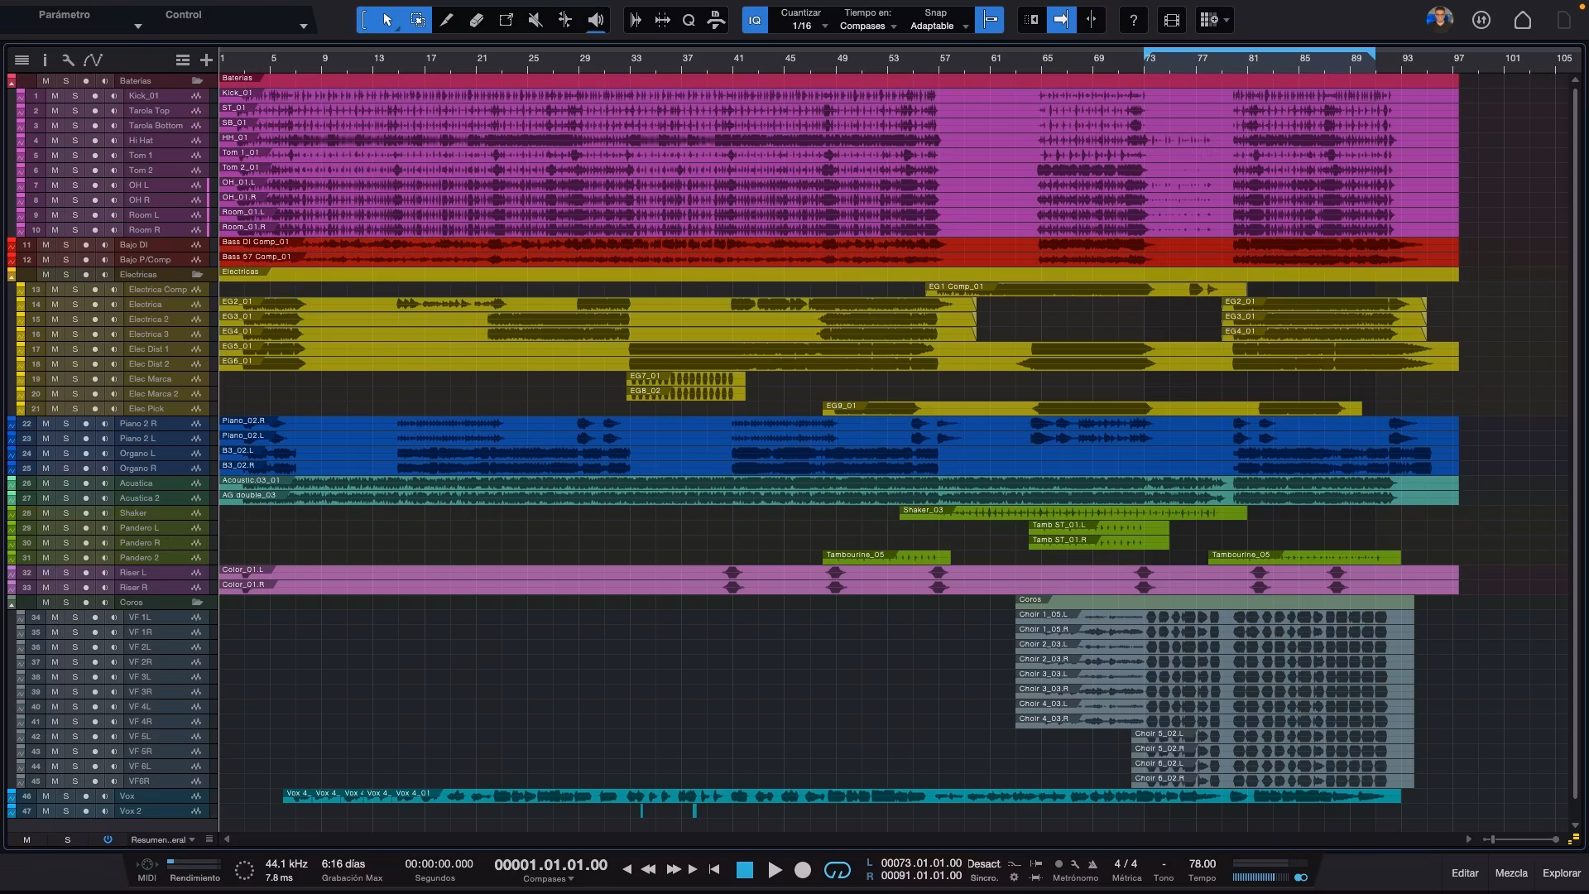The height and width of the screenshot is (894, 1589).
Task: Open the Mezcla mixer view
Action: [1510, 872]
